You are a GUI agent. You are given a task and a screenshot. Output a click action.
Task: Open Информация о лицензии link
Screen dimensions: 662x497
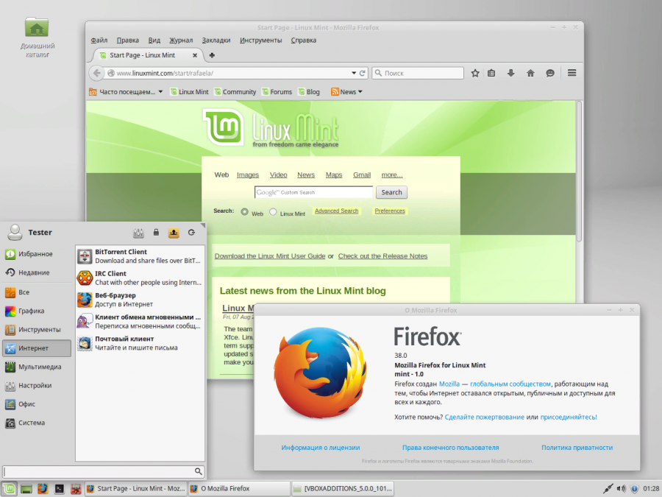pyautogui.click(x=321, y=448)
